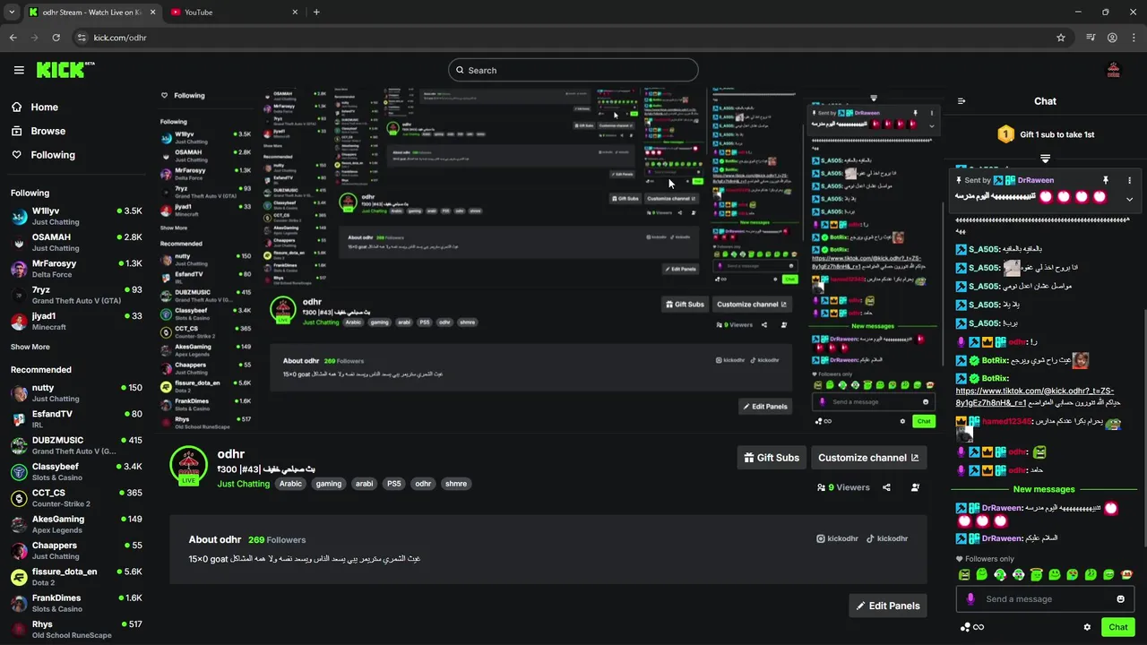The image size is (1147, 645).
Task: Open Chrome tab search dropdown
Action: [12, 13]
